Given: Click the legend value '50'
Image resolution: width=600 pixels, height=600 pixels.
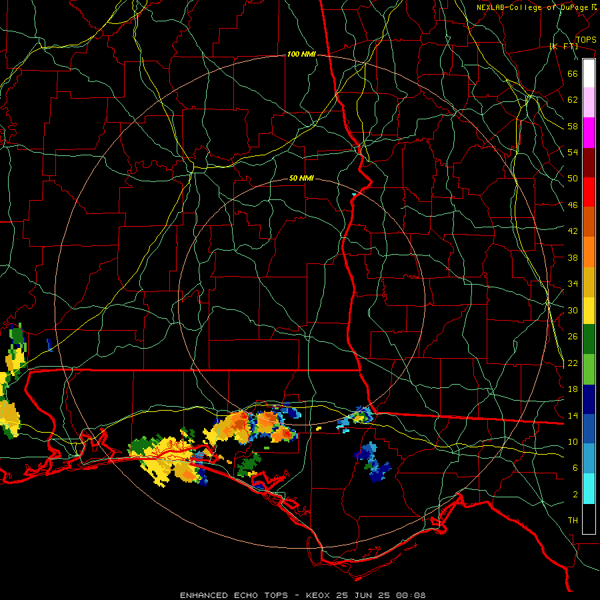Looking at the screenshot, I should (x=573, y=179).
